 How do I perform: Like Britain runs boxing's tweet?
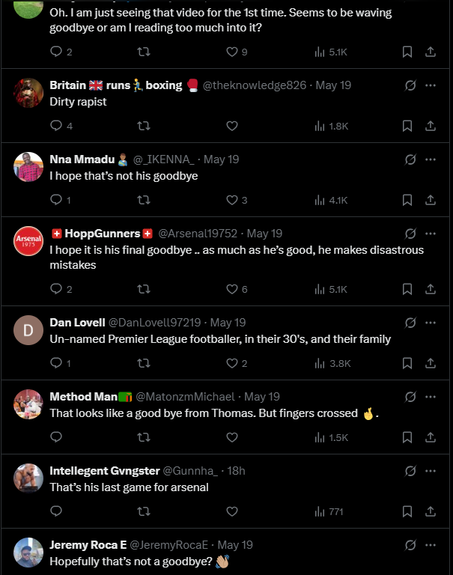tap(232, 126)
